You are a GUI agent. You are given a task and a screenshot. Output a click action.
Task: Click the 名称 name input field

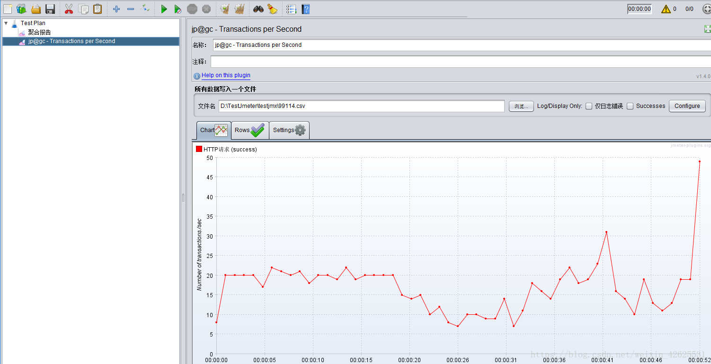pos(462,45)
